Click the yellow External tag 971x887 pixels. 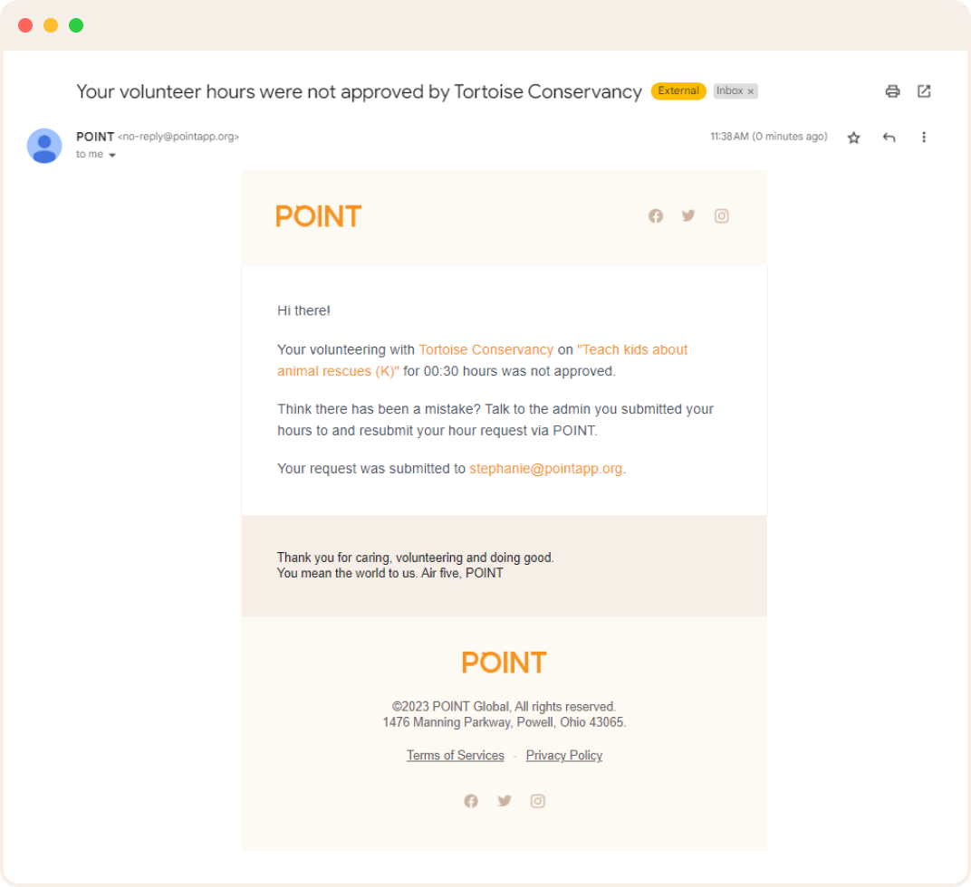pyautogui.click(x=678, y=91)
